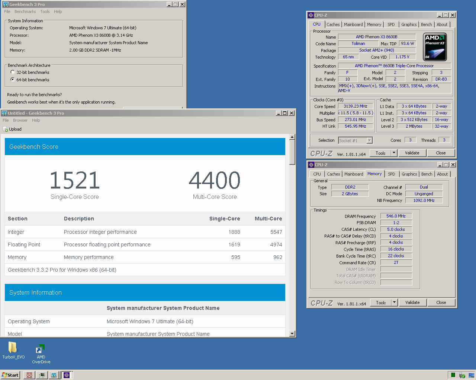Screen dimensions: 476x380
Task: Click the Code Name value Toliman
Action: pyautogui.click(x=358, y=43)
